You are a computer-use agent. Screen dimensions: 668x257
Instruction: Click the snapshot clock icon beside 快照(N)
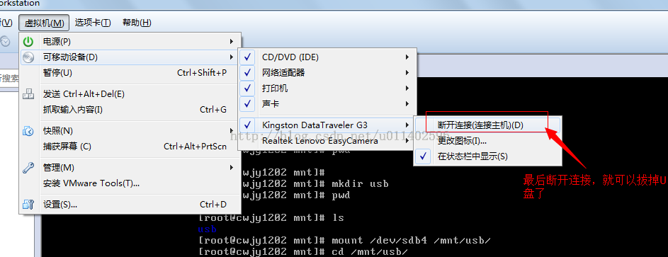[x=28, y=131]
